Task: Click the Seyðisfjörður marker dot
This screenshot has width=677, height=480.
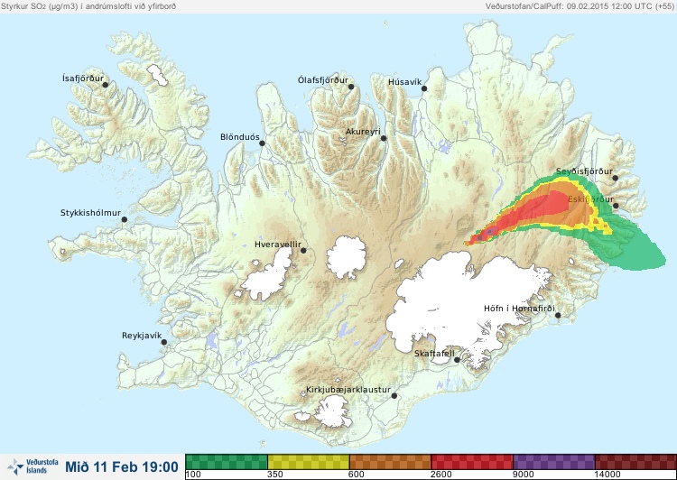Action: 615,178
